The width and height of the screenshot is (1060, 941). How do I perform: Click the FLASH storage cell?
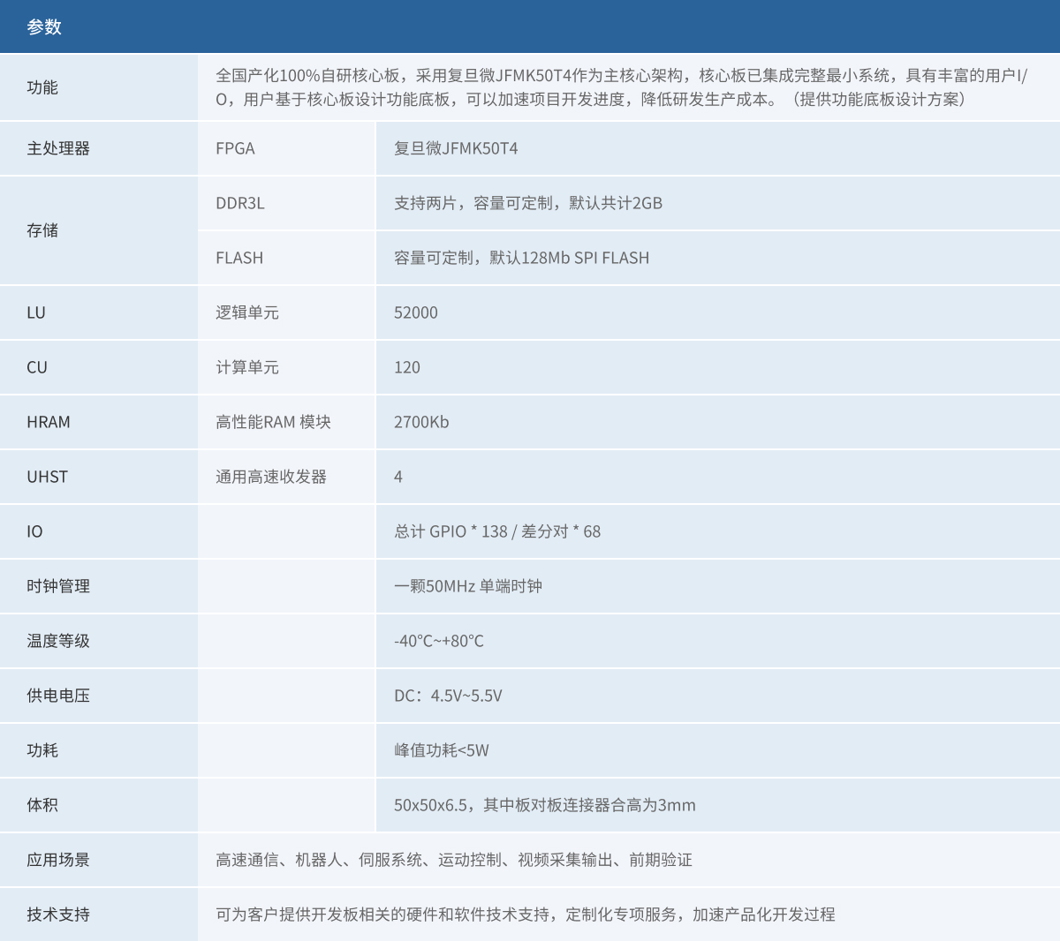coord(239,258)
